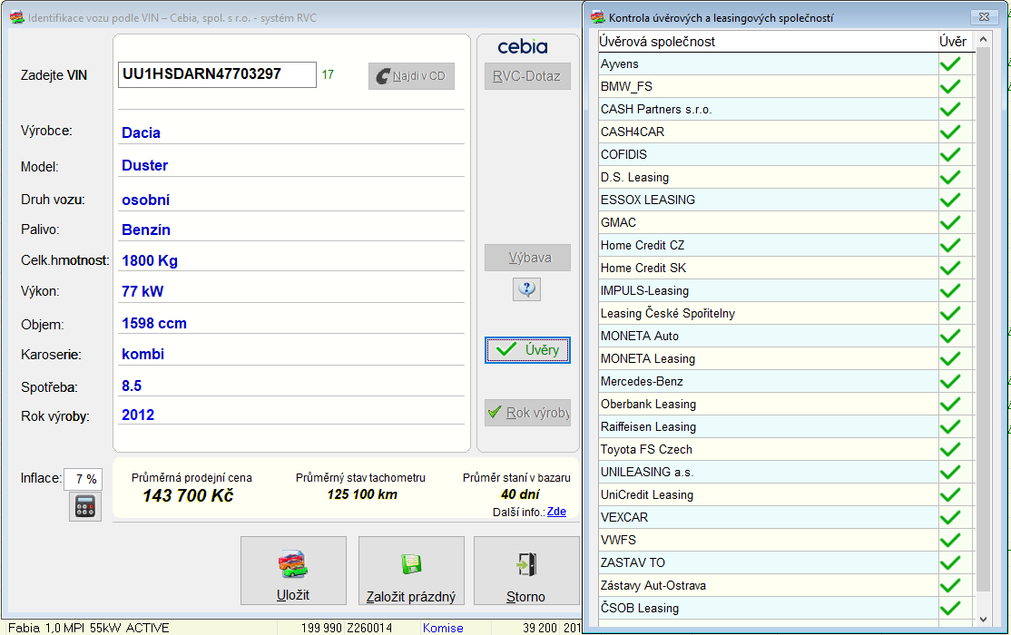Click the check mark beside ESSOX LEASING
1011x635 pixels.
coord(950,200)
